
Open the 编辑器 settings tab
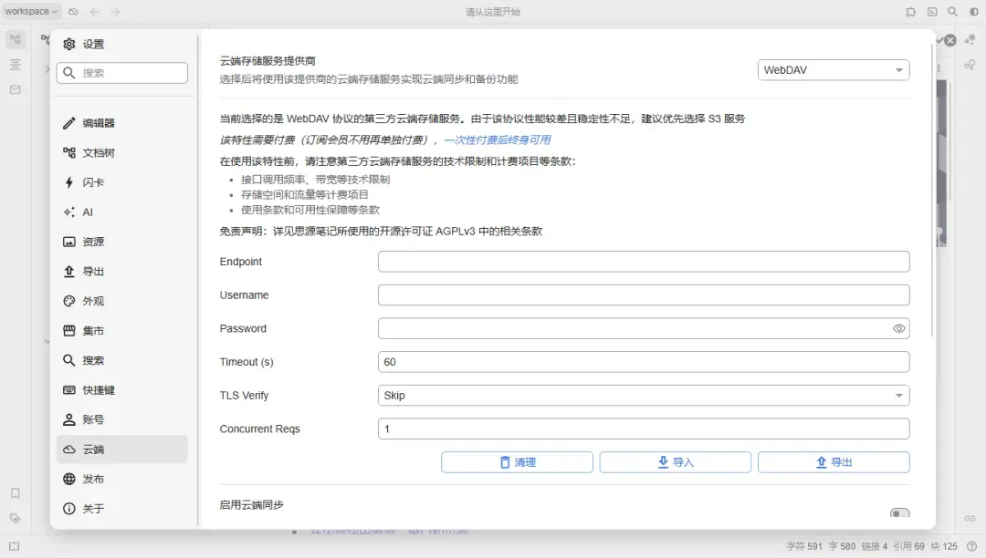tap(122, 123)
